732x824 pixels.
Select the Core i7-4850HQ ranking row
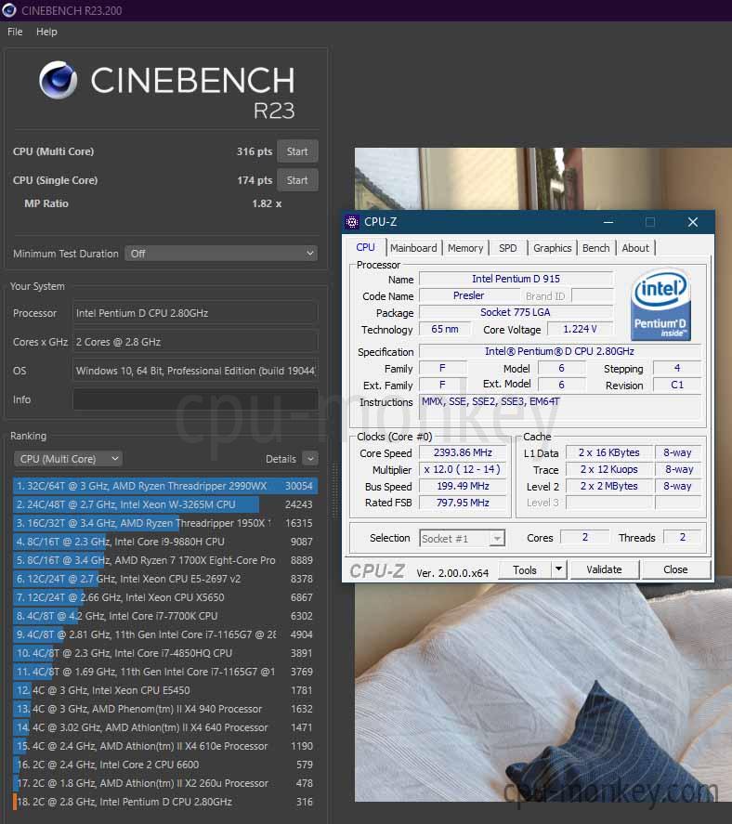[x=165, y=653]
